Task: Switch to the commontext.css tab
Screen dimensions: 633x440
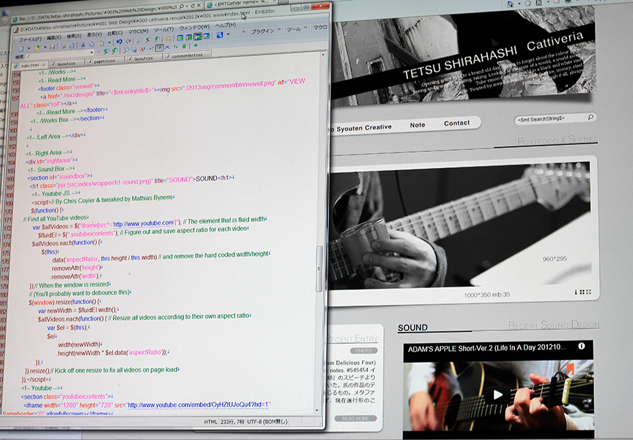Action: pyautogui.click(x=187, y=55)
